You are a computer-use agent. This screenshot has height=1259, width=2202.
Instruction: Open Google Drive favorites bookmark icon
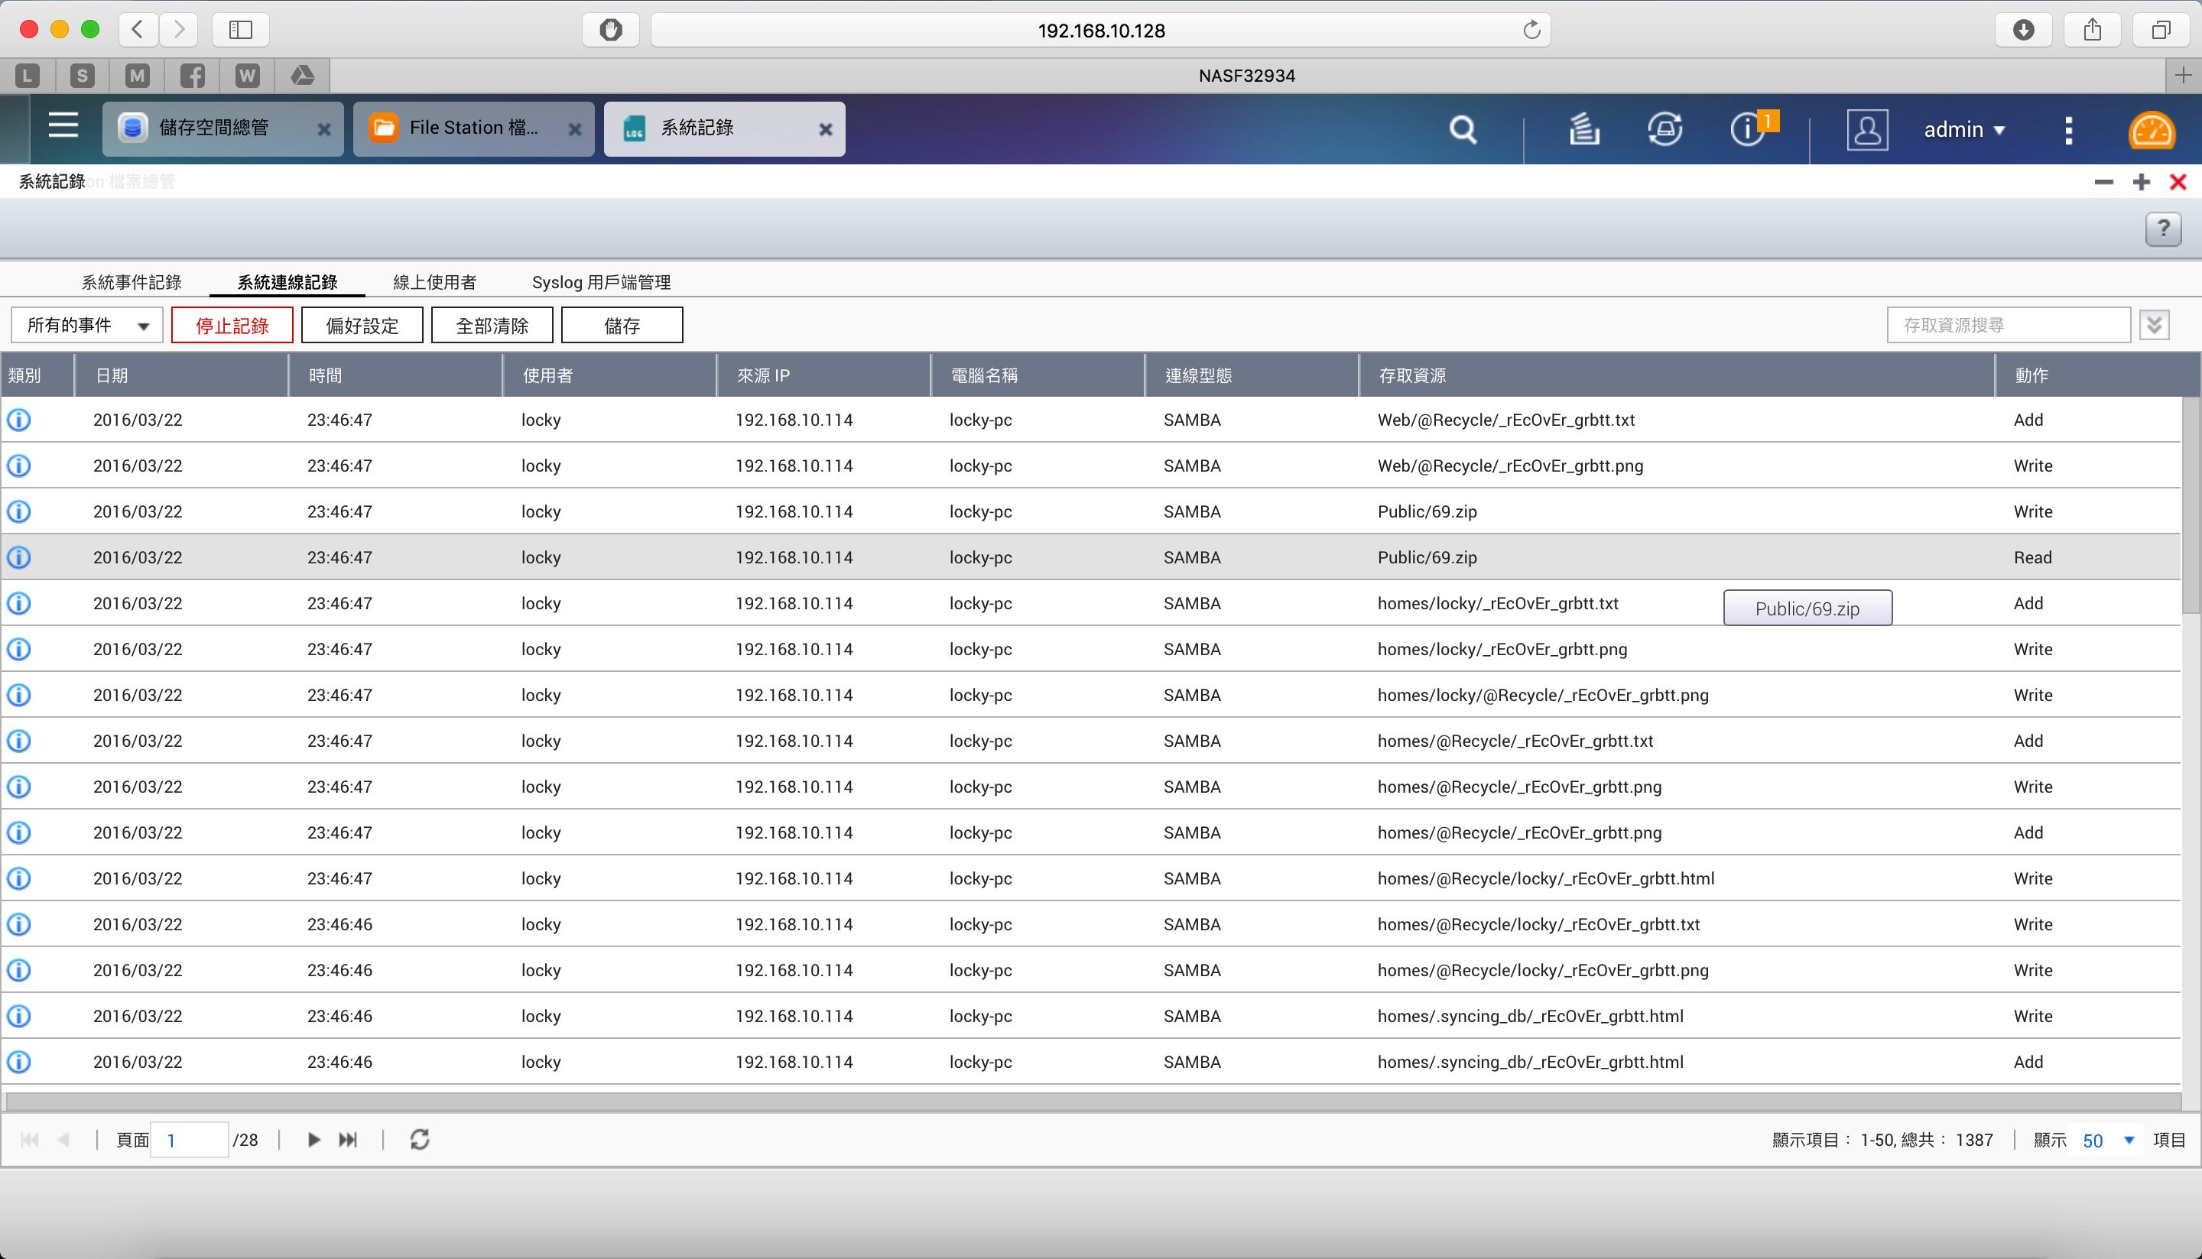pos(302,75)
